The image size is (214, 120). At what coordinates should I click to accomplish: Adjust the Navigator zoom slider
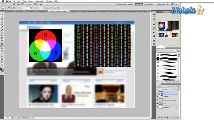(x=171, y=46)
